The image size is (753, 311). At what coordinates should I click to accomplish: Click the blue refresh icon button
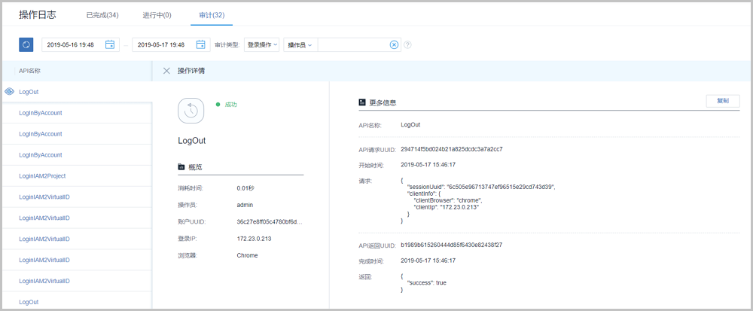tap(26, 45)
